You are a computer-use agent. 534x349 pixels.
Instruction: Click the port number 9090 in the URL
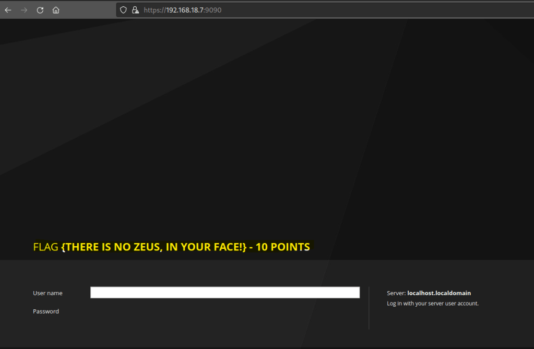coord(214,10)
